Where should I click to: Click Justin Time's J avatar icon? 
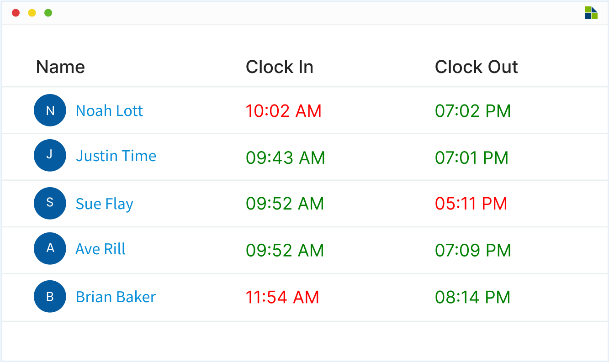tap(50, 155)
